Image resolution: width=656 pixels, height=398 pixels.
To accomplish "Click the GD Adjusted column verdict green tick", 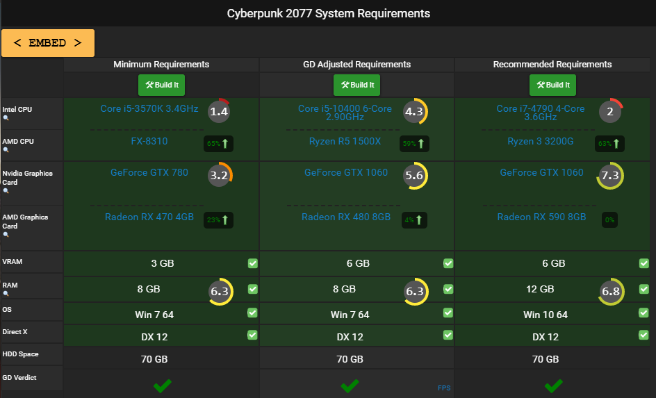I will (x=350, y=385).
